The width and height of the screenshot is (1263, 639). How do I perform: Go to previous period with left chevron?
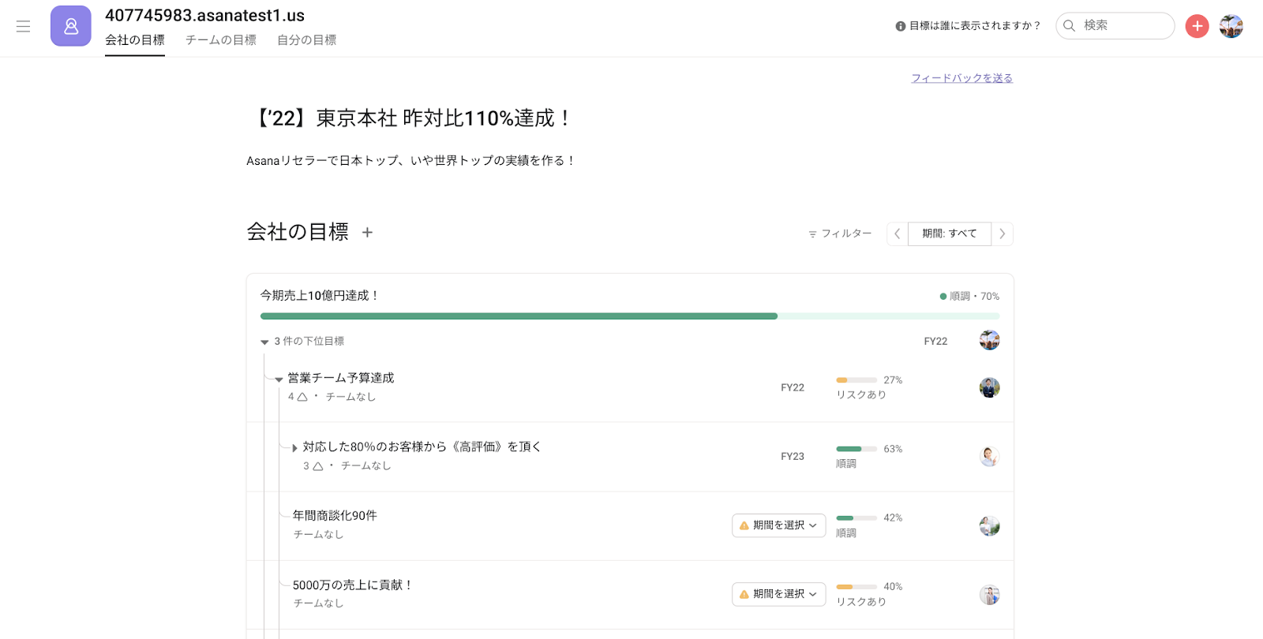click(x=897, y=234)
